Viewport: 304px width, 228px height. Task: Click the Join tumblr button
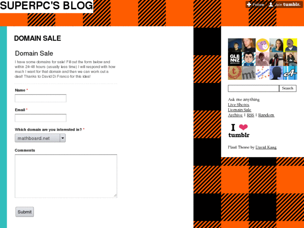pyautogui.click(x=285, y=5)
